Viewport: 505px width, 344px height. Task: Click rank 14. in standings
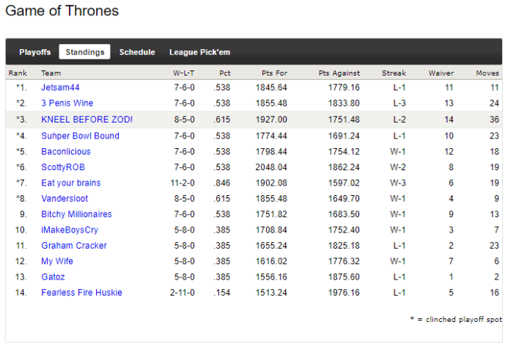tap(21, 293)
